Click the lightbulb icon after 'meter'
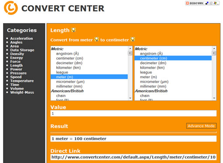Viewport: 223px width, 163px height. (x=97, y=39)
